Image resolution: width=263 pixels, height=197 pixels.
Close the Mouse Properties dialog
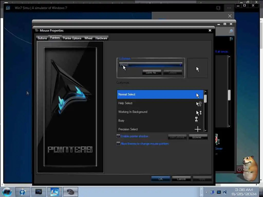[x=210, y=30]
